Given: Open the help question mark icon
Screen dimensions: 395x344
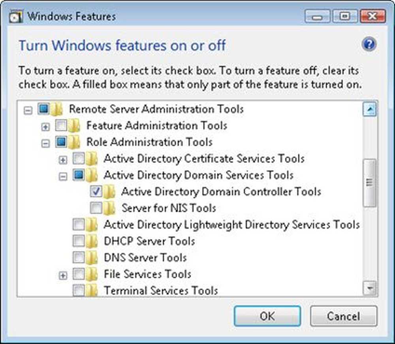Looking at the screenshot, I should pyautogui.click(x=369, y=44).
